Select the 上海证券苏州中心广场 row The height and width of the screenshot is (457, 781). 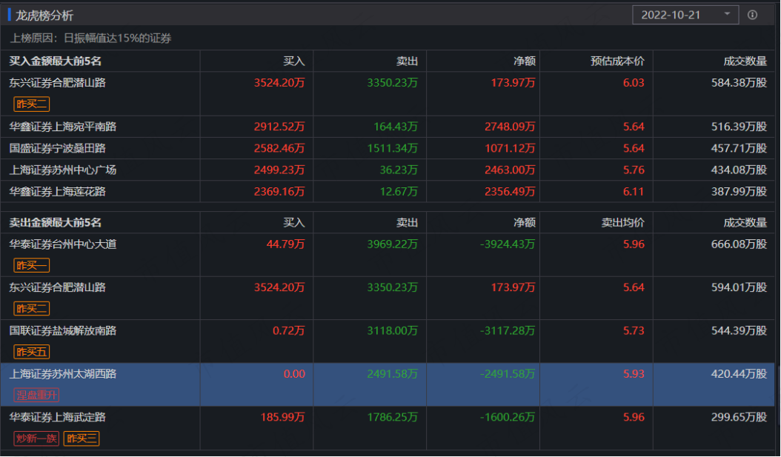[x=388, y=170]
